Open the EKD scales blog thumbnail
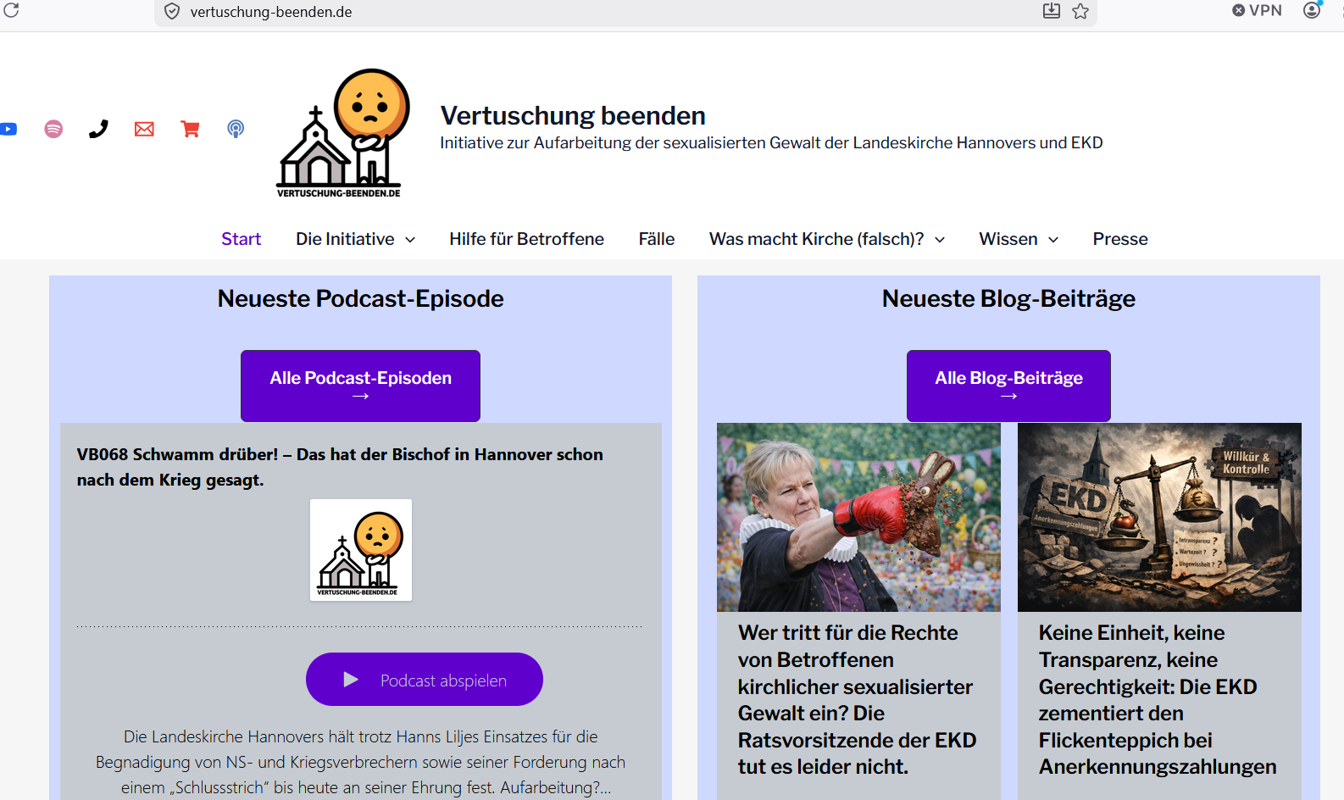 click(x=1158, y=517)
